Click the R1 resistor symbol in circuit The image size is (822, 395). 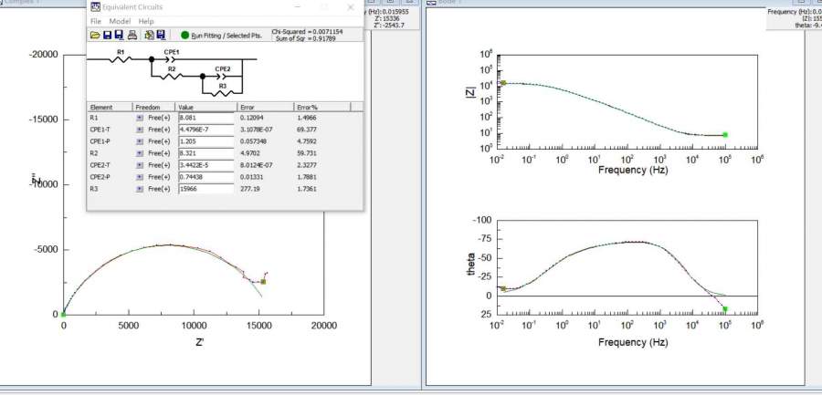(x=121, y=59)
